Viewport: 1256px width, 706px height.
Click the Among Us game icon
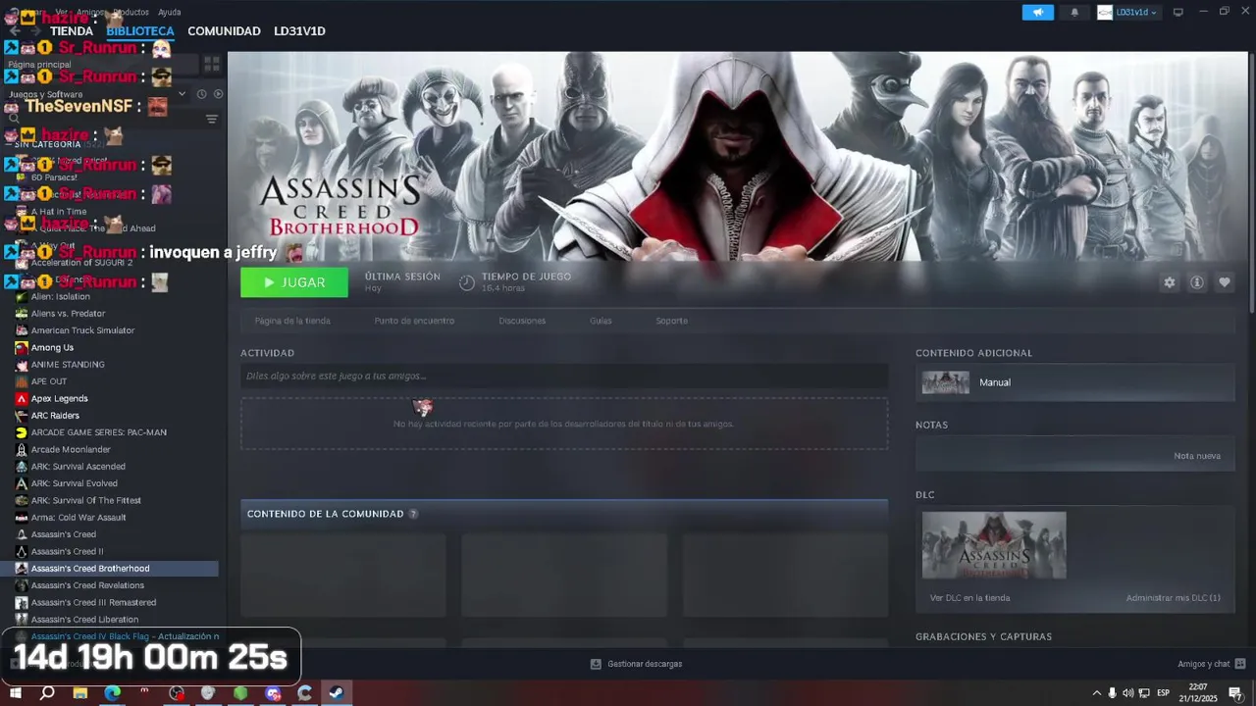(22, 347)
